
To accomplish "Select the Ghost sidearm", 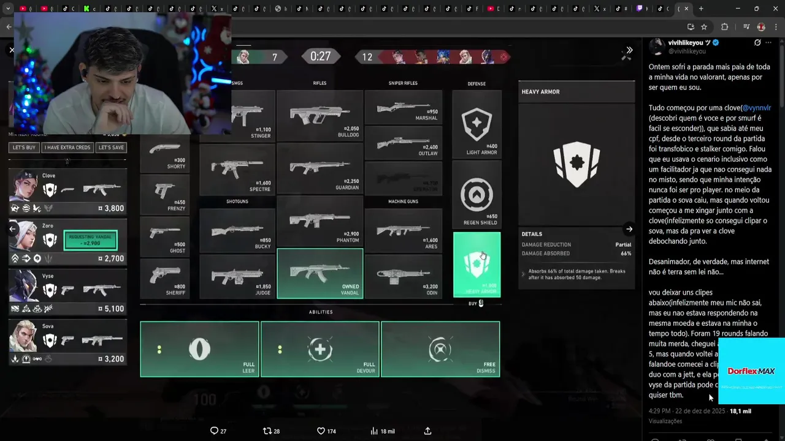I will click(164, 236).
